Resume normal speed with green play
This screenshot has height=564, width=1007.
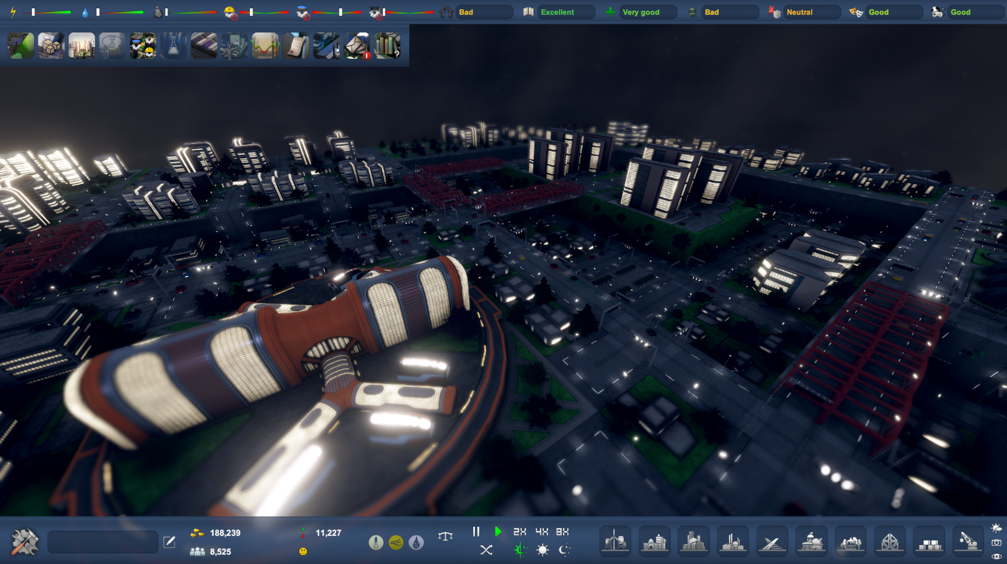[x=498, y=532]
